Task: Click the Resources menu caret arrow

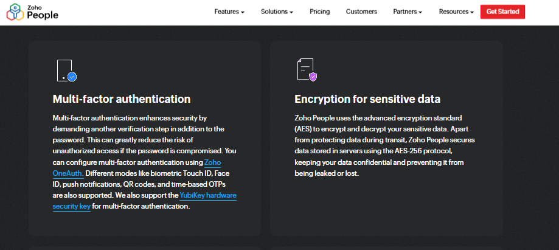Action: tap(472, 13)
